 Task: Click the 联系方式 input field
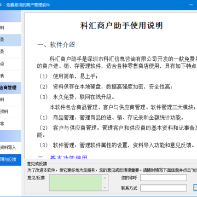[x=164, y=188]
